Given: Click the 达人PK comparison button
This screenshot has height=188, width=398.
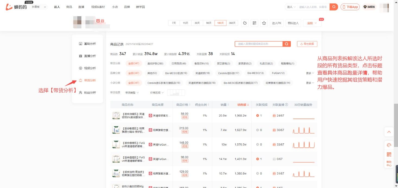Looking at the screenshot, I should point(276,23).
